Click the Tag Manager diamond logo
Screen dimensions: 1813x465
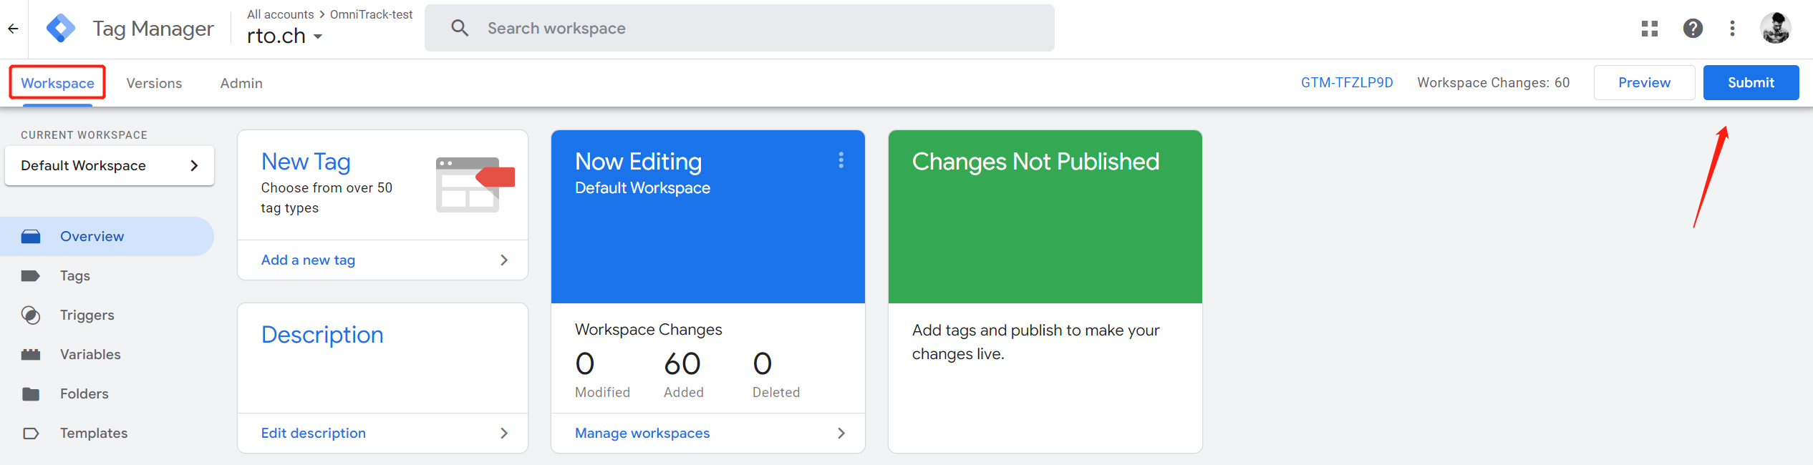(x=61, y=29)
